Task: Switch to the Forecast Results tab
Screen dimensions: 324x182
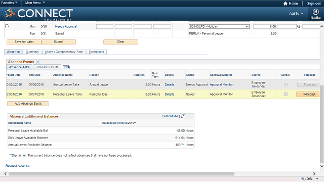Action: point(47,67)
